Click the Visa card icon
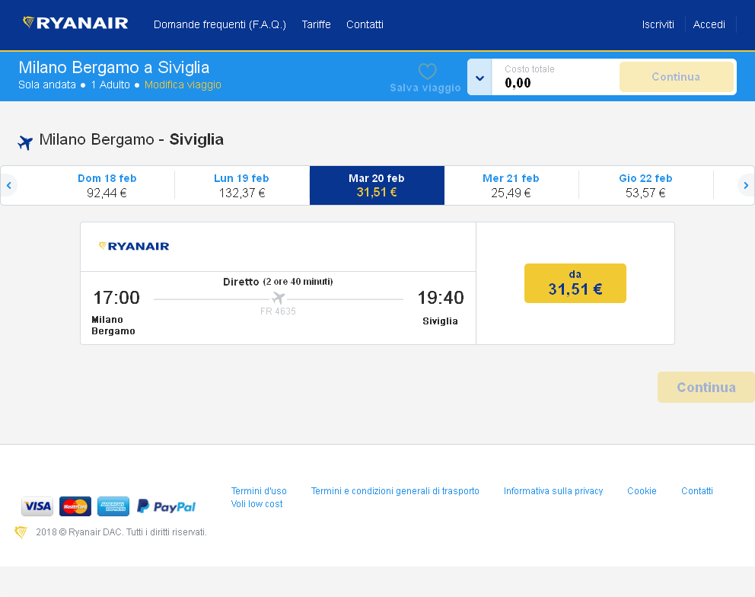 pyautogui.click(x=37, y=506)
